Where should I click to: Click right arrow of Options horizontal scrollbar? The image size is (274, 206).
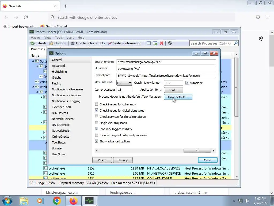click(x=214, y=150)
